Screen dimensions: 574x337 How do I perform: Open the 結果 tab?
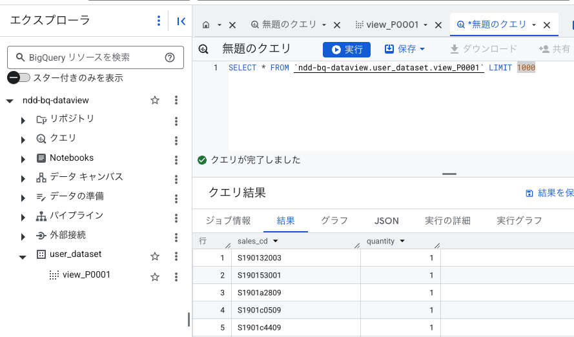point(285,221)
